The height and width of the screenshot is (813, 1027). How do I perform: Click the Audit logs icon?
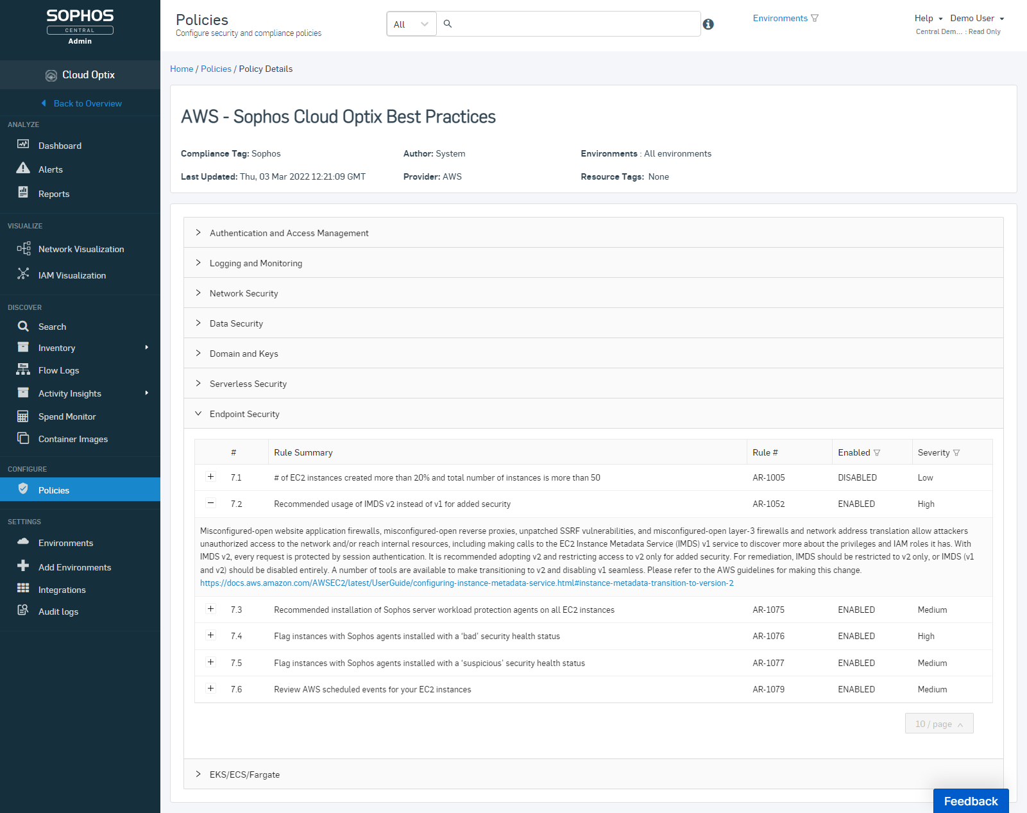coord(23,610)
